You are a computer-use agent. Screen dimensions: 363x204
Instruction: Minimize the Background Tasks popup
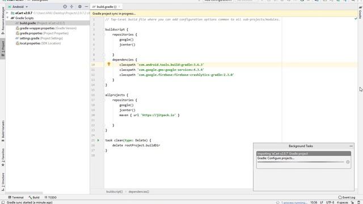[x=351, y=146]
